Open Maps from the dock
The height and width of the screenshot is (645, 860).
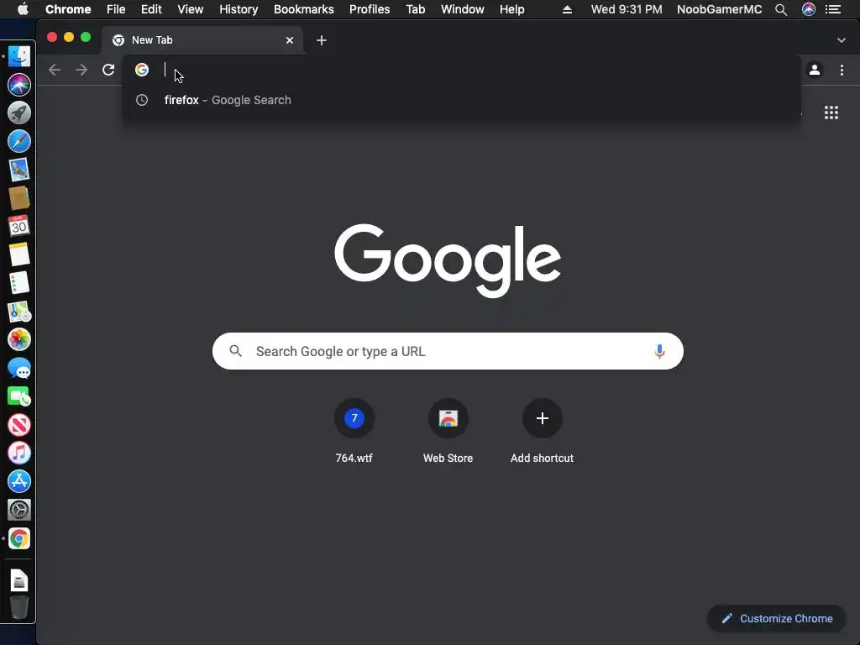(19, 312)
